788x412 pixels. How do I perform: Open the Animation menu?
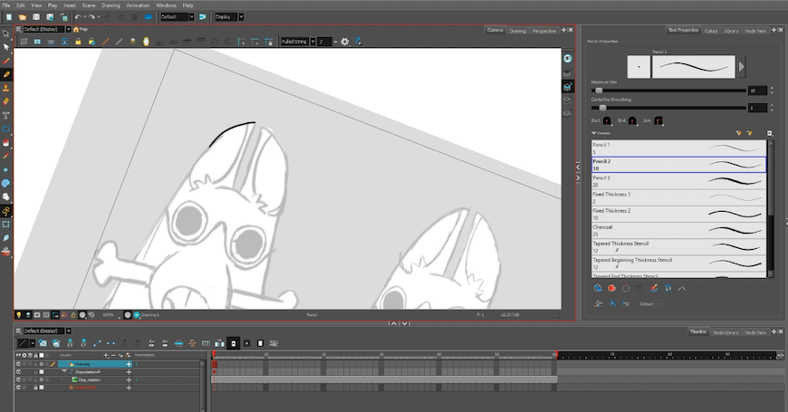pyautogui.click(x=138, y=5)
